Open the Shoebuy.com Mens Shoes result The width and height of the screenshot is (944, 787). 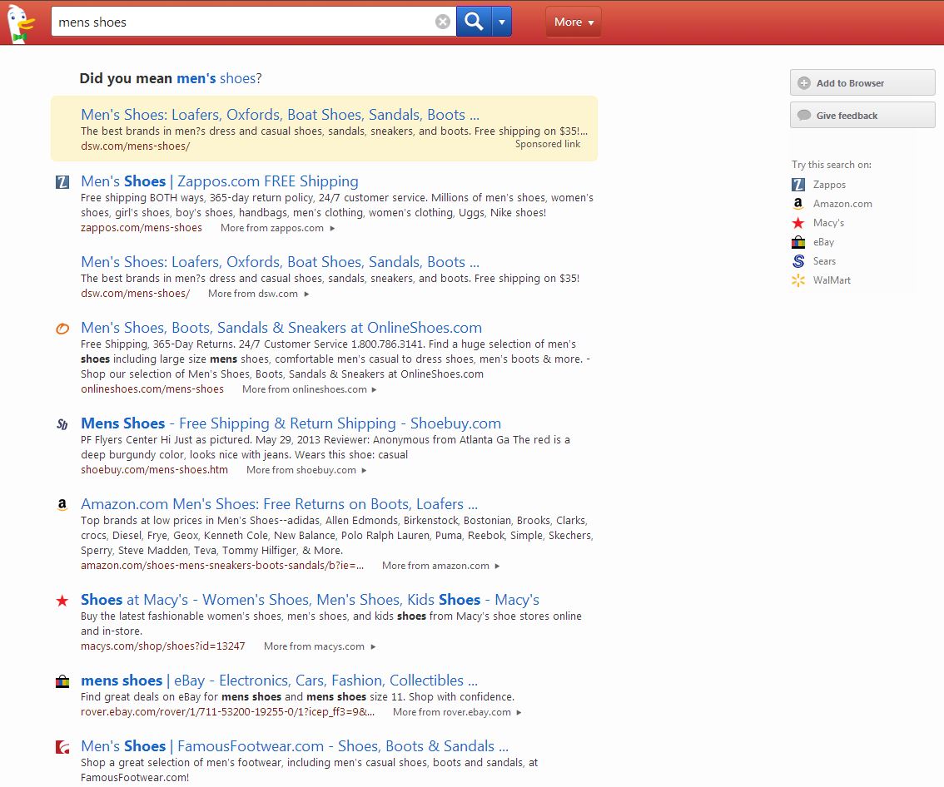pos(291,423)
